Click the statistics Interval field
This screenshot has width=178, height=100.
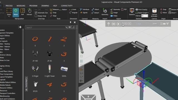coord(145,16)
